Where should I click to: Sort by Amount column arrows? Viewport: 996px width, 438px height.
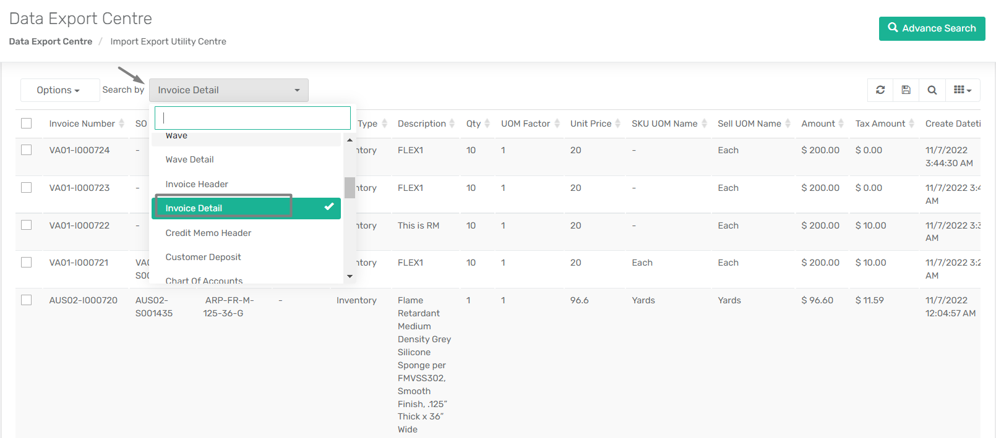[x=841, y=124]
